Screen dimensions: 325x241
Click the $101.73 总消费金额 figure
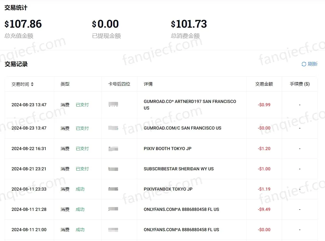189,24
